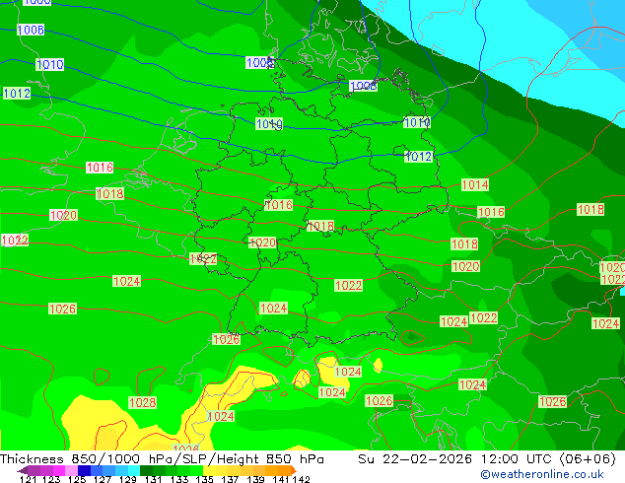Screen dimensions: 625x483
Task: Click the legend value 133
Action: (179, 479)
